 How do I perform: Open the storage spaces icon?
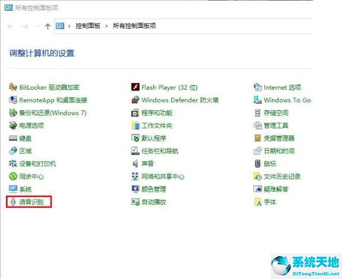[x=258, y=113]
